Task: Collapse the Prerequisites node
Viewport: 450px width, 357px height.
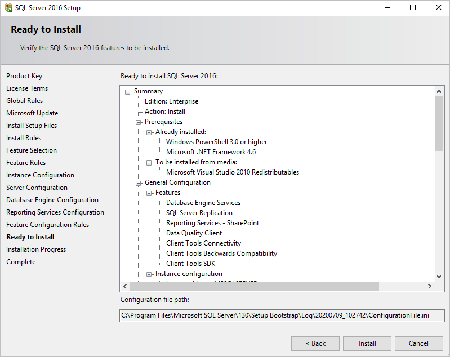Action: coord(138,123)
